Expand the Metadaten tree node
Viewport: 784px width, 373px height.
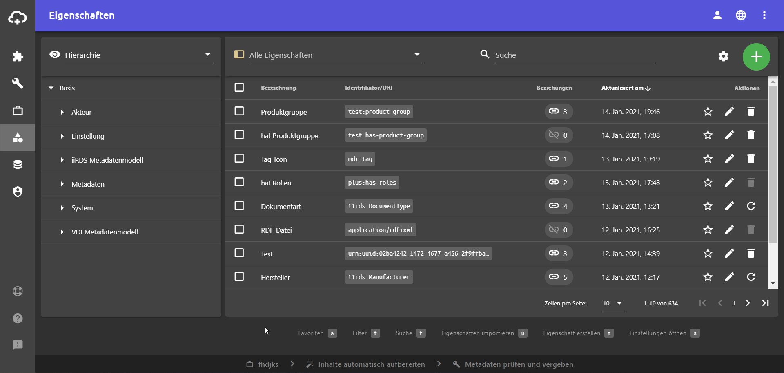point(62,184)
